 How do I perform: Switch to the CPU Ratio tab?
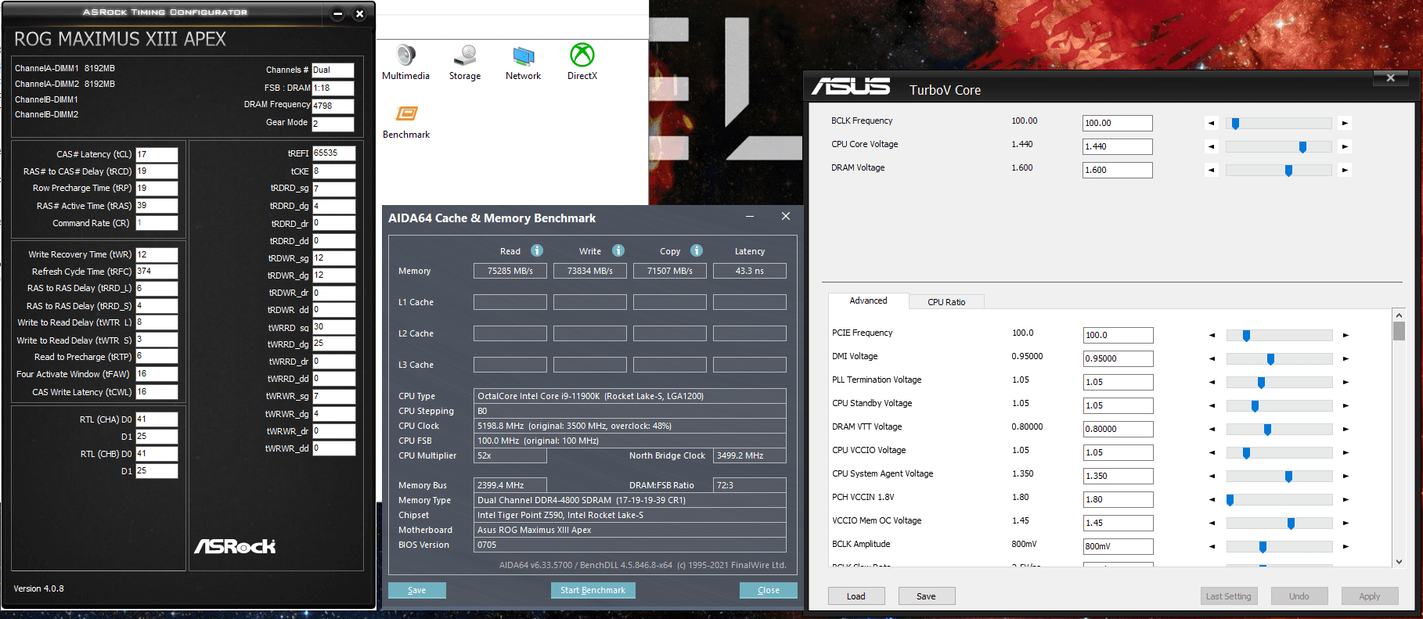coord(946,302)
